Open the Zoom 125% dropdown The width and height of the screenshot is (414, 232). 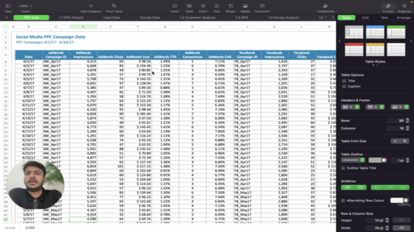coord(26,6)
